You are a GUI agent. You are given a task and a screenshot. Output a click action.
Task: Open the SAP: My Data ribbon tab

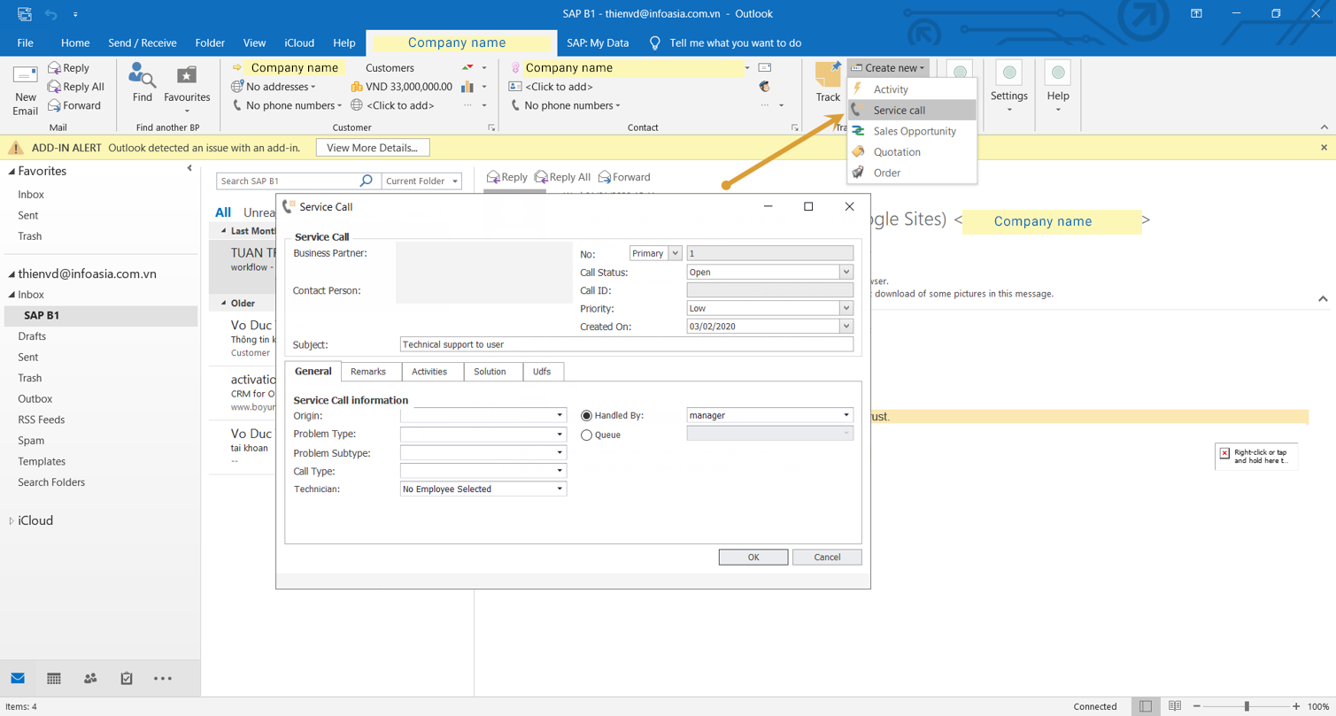click(598, 42)
